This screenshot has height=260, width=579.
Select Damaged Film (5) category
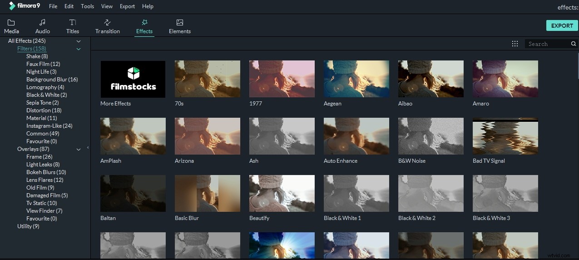[x=47, y=195]
